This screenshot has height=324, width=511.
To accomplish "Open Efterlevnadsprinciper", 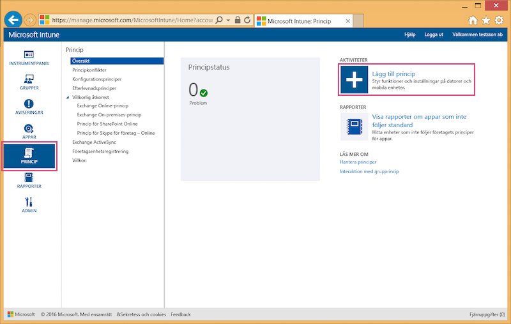I will point(94,88).
